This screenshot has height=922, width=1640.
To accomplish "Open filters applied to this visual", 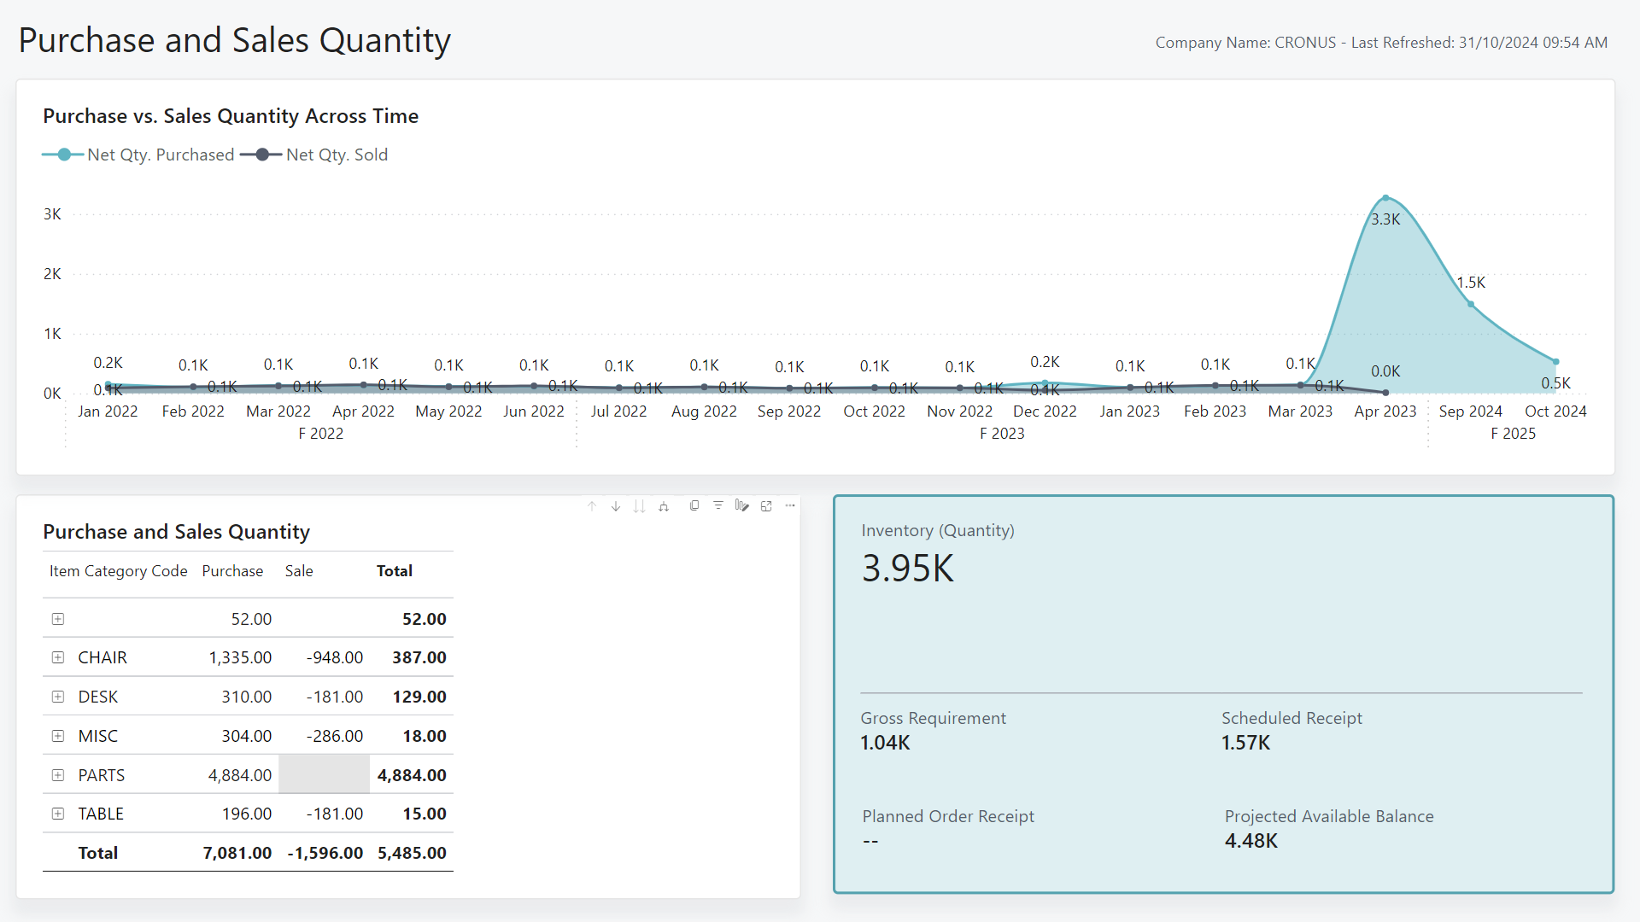I will pyautogui.click(x=718, y=505).
